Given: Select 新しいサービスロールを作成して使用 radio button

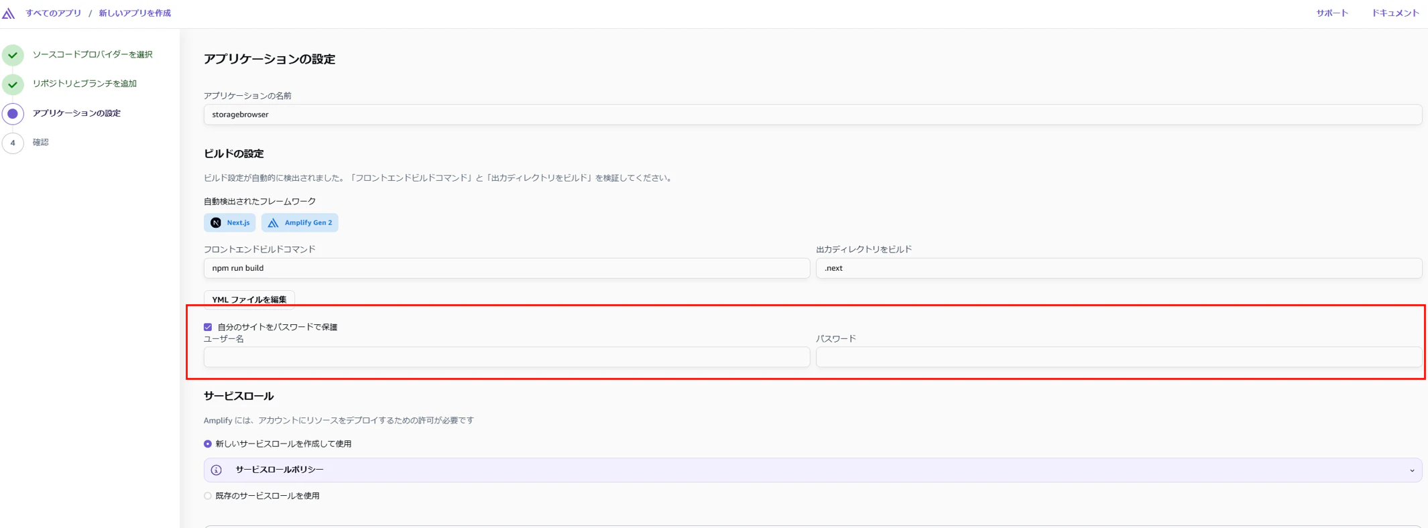Looking at the screenshot, I should click(x=208, y=444).
